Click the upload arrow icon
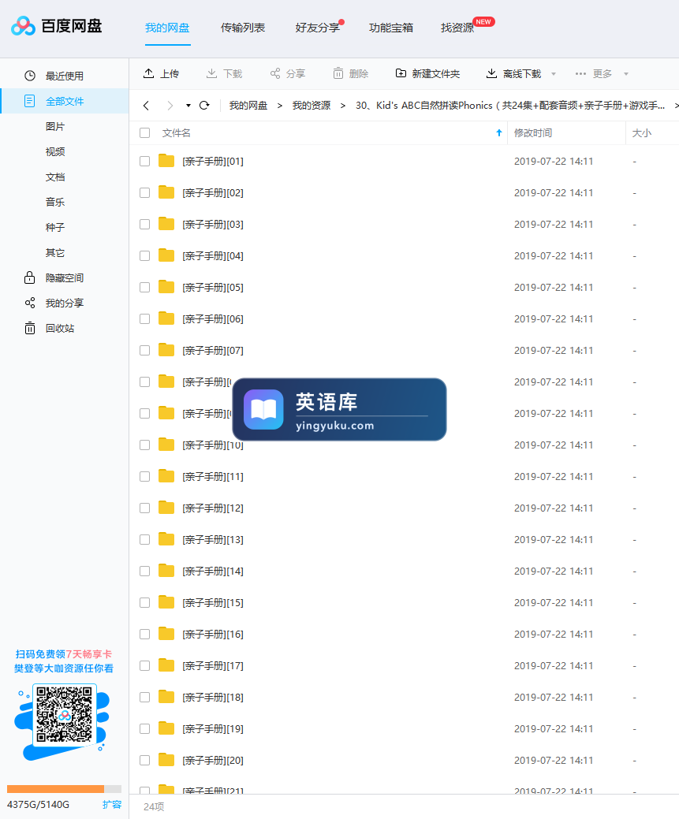 coord(148,73)
